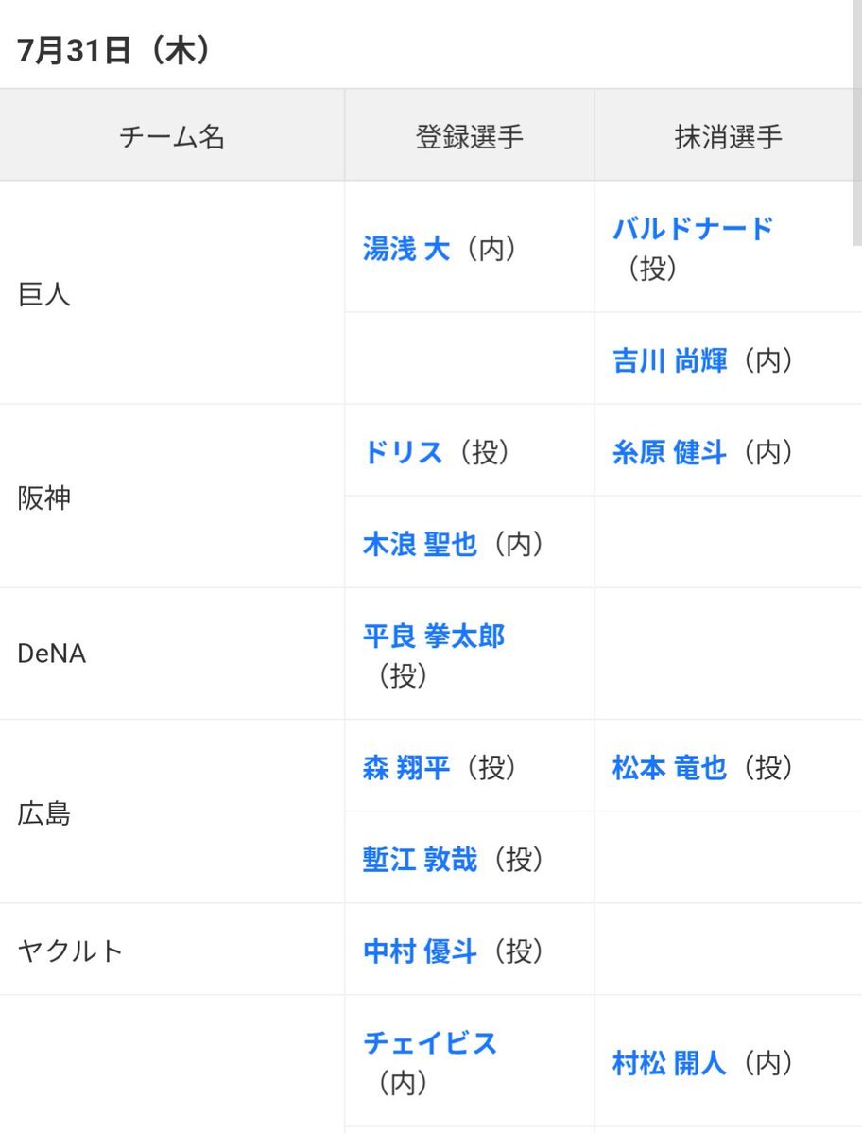Click the 7月31日（木） date heading
Viewport: 862px width, 1134px height.
tap(114, 51)
